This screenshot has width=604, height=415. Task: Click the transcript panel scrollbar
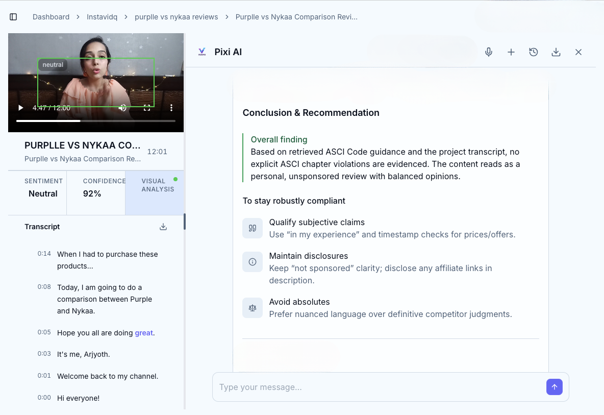pos(185,222)
